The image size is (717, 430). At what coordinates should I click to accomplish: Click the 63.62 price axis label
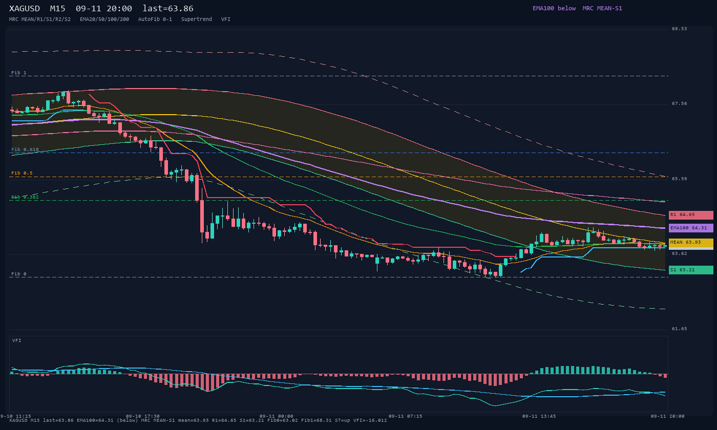click(x=680, y=254)
